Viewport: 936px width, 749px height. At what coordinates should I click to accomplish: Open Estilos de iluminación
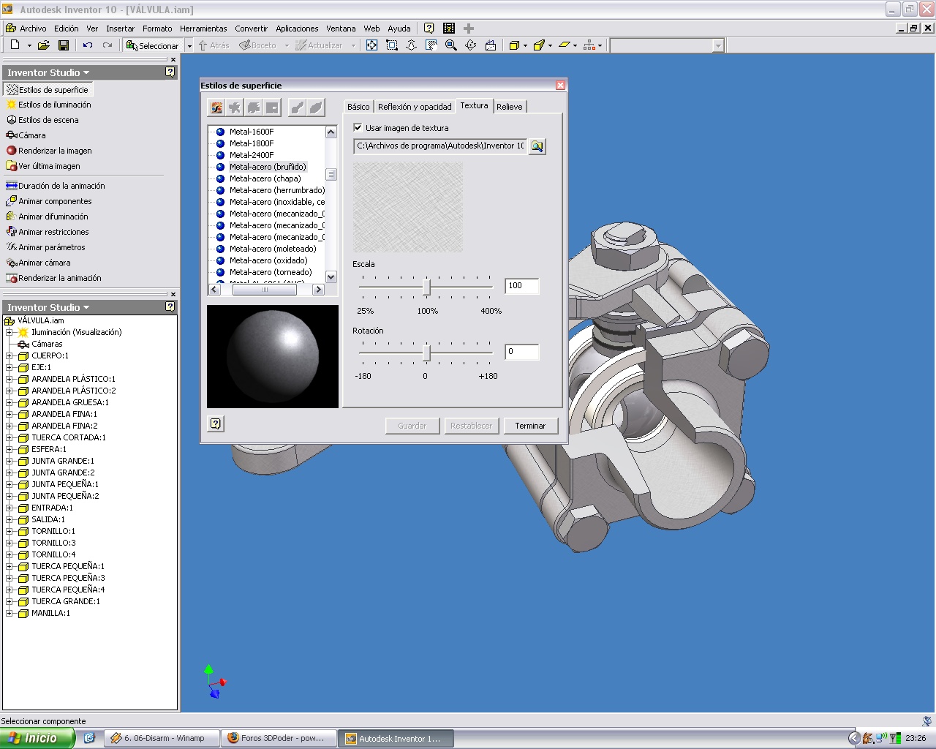coord(49,105)
